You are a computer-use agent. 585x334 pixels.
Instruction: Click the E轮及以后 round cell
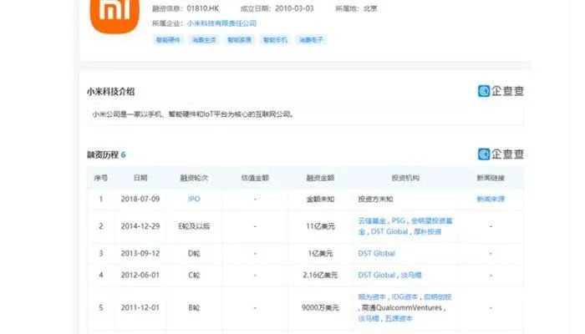(194, 226)
